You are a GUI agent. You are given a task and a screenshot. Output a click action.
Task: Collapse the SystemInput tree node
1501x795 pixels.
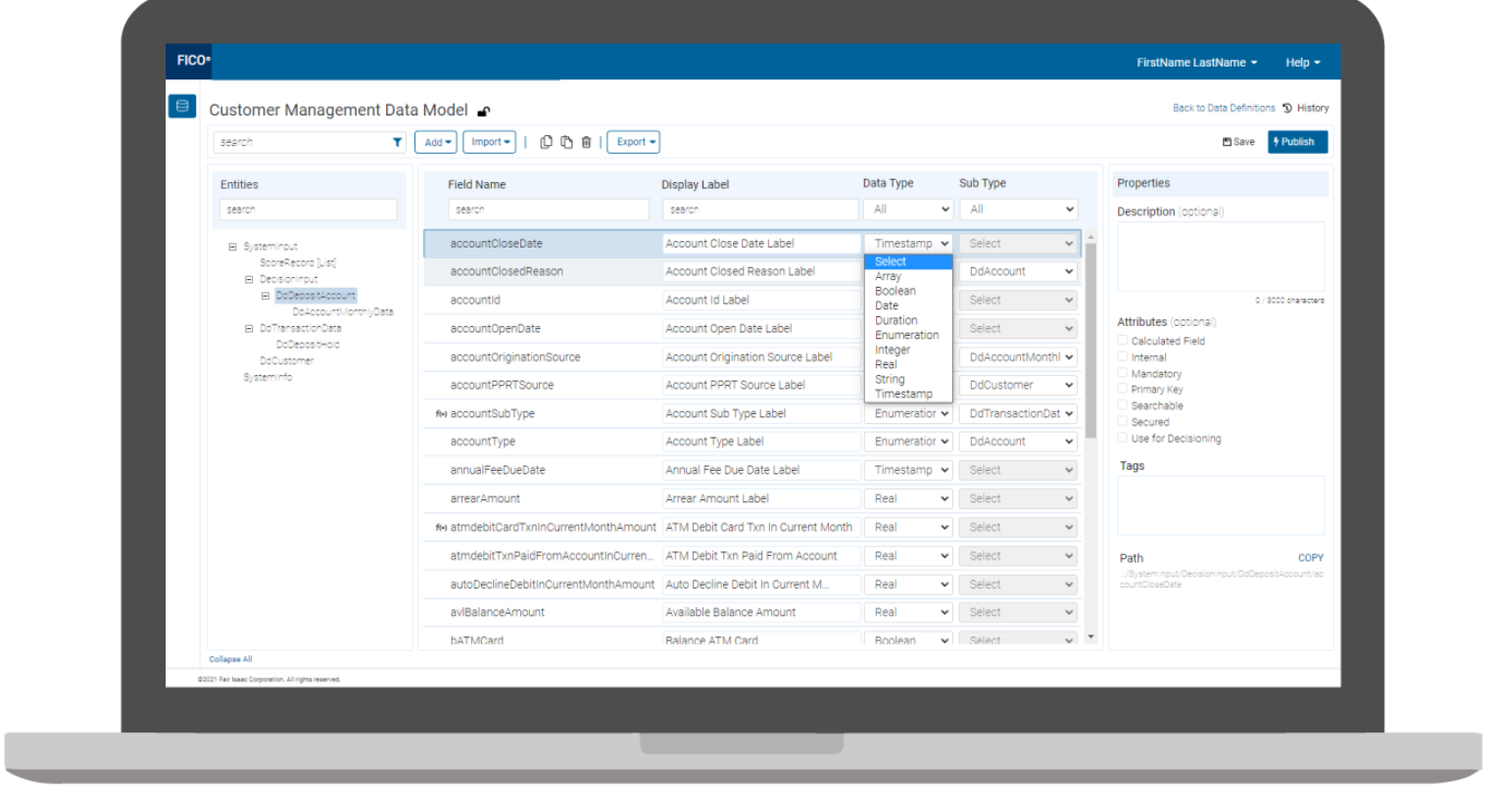(232, 247)
